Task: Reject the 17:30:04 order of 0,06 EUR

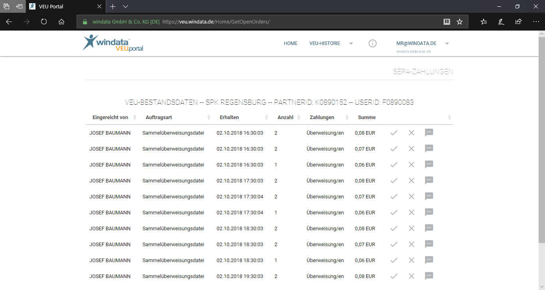Action: point(411,212)
